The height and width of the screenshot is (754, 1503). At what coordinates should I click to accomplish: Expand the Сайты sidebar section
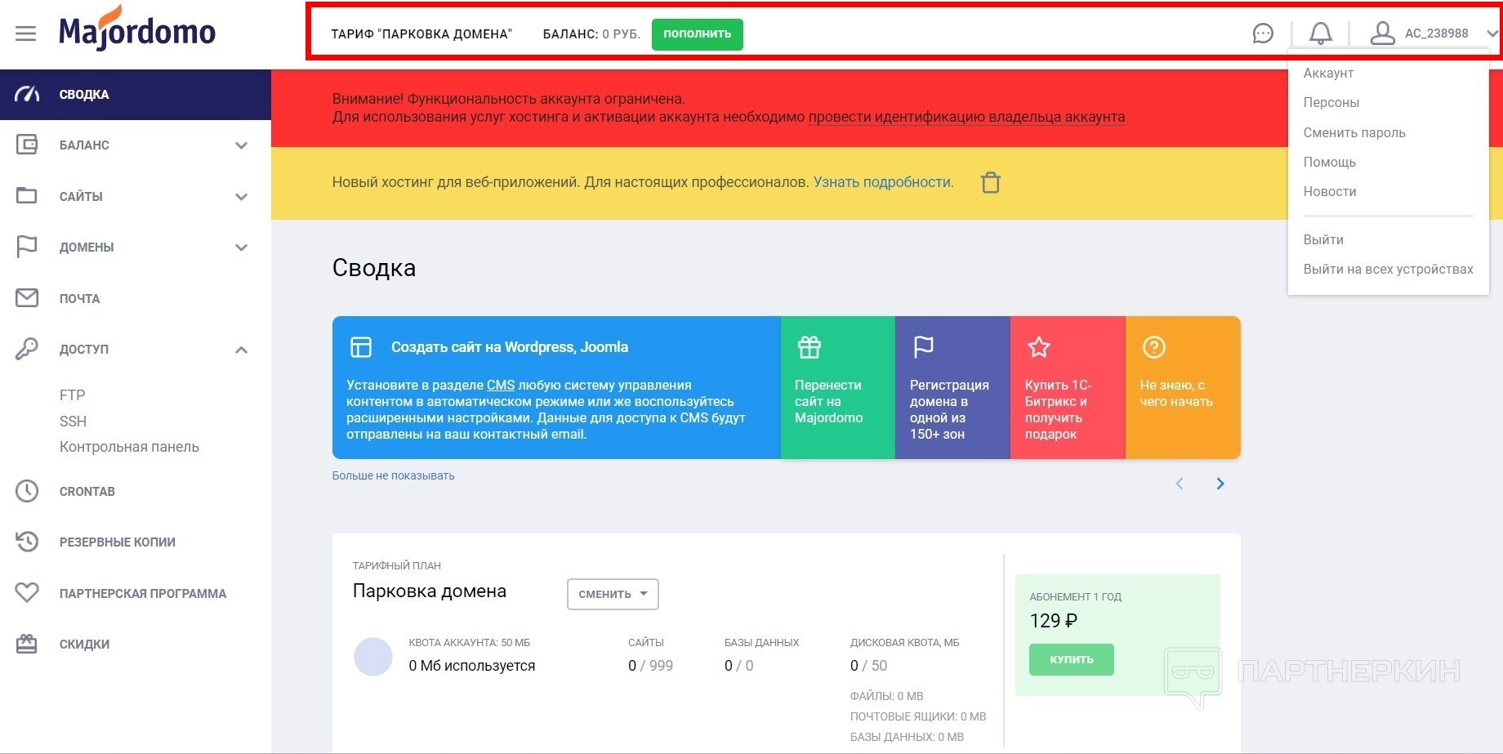tap(241, 197)
